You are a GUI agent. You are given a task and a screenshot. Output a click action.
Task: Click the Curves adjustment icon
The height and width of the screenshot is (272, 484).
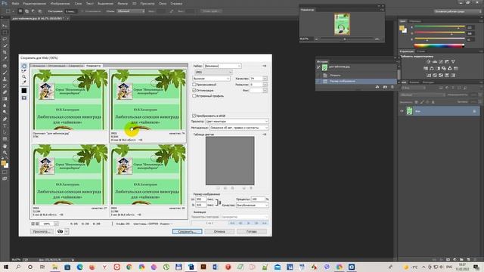tap(441, 62)
